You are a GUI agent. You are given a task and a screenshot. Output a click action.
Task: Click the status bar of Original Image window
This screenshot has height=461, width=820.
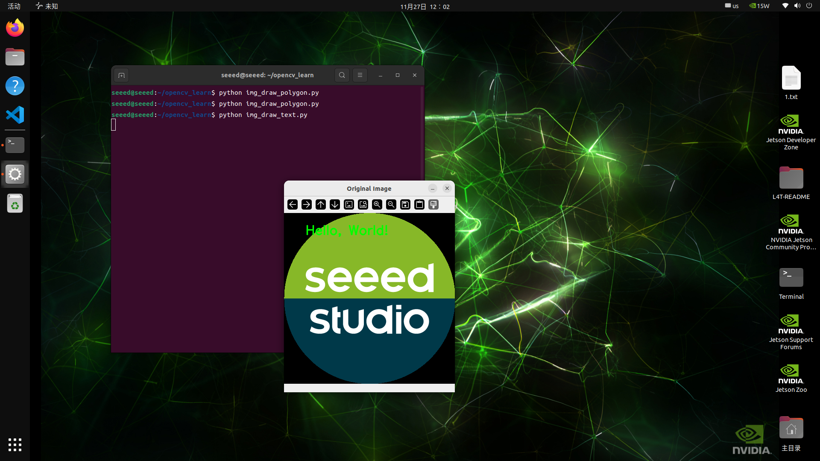(369, 388)
